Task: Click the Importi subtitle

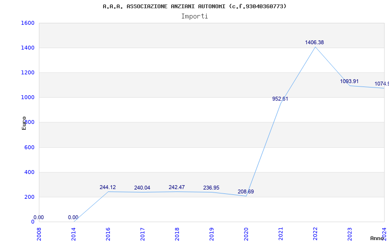Action: coord(194,17)
